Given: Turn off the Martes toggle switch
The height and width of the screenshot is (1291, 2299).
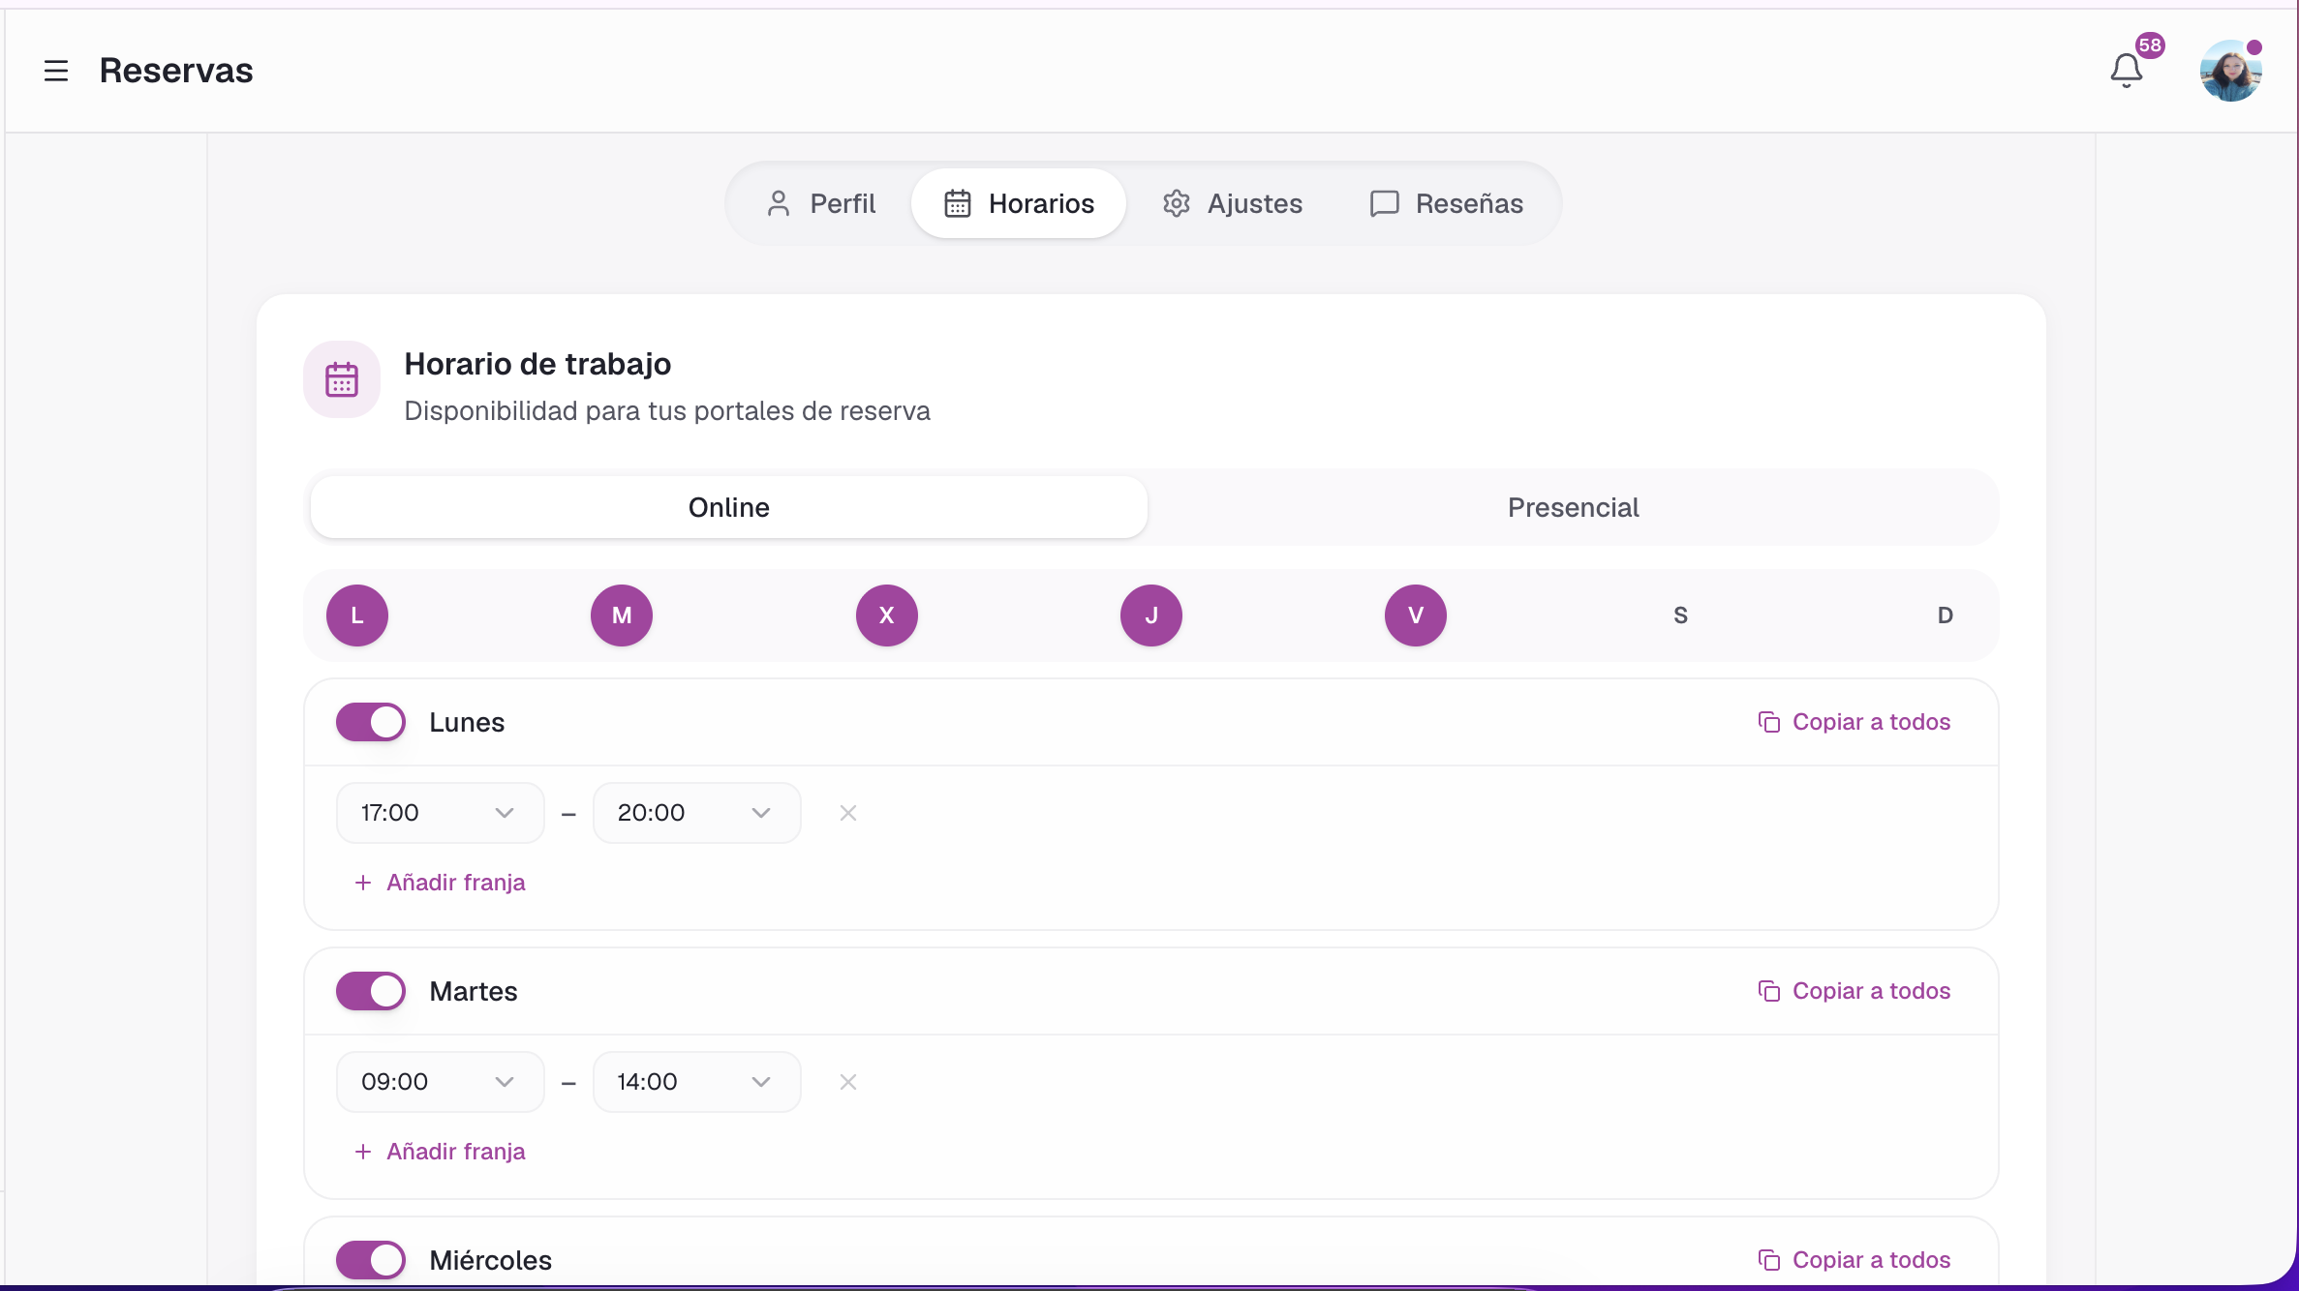Looking at the screenshot, I should point(371,991).
